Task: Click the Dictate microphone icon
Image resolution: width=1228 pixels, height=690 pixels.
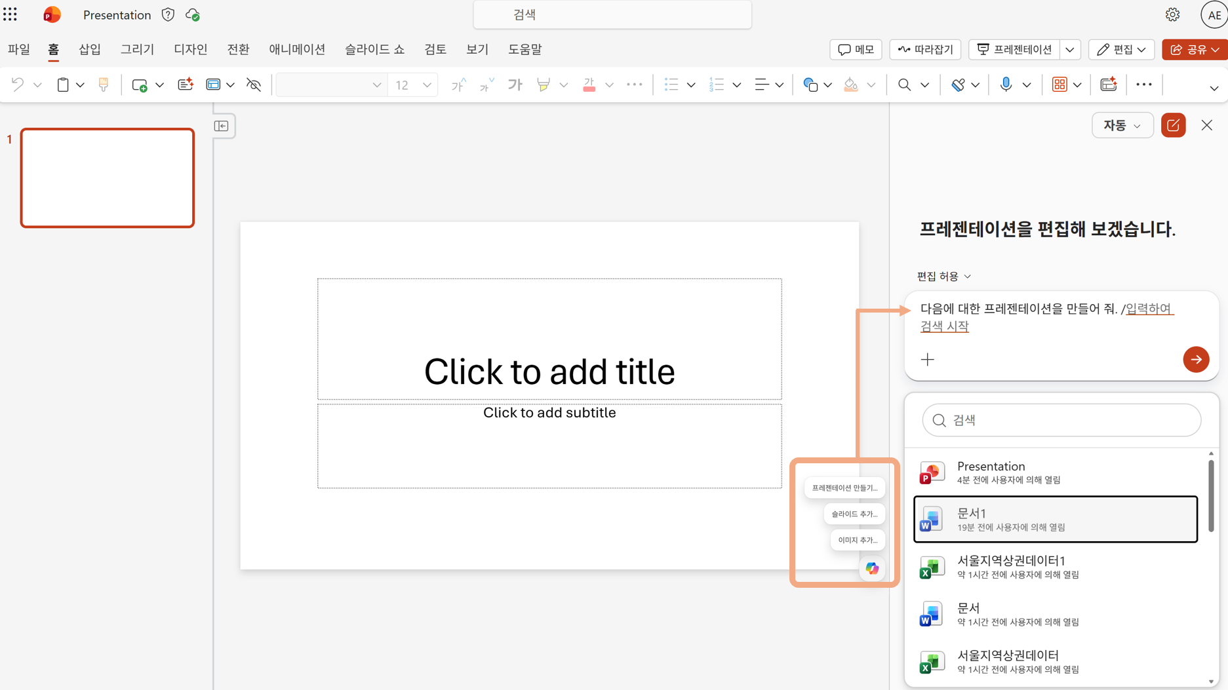Action: click(x=1006, y=85)
